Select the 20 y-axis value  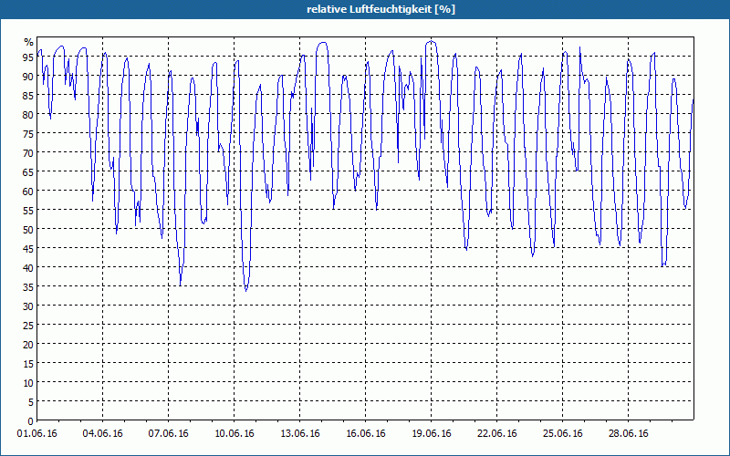click(28, 344)
